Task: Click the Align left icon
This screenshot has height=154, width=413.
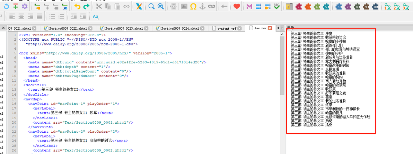Action: pos(12,17)
